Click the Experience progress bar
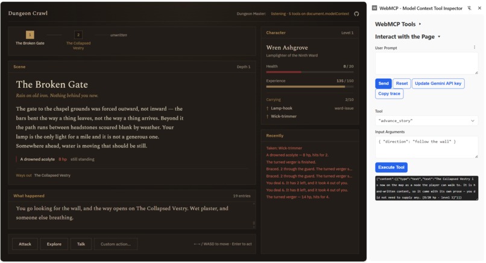The image size is (486, 263). [x=310, y=87]
